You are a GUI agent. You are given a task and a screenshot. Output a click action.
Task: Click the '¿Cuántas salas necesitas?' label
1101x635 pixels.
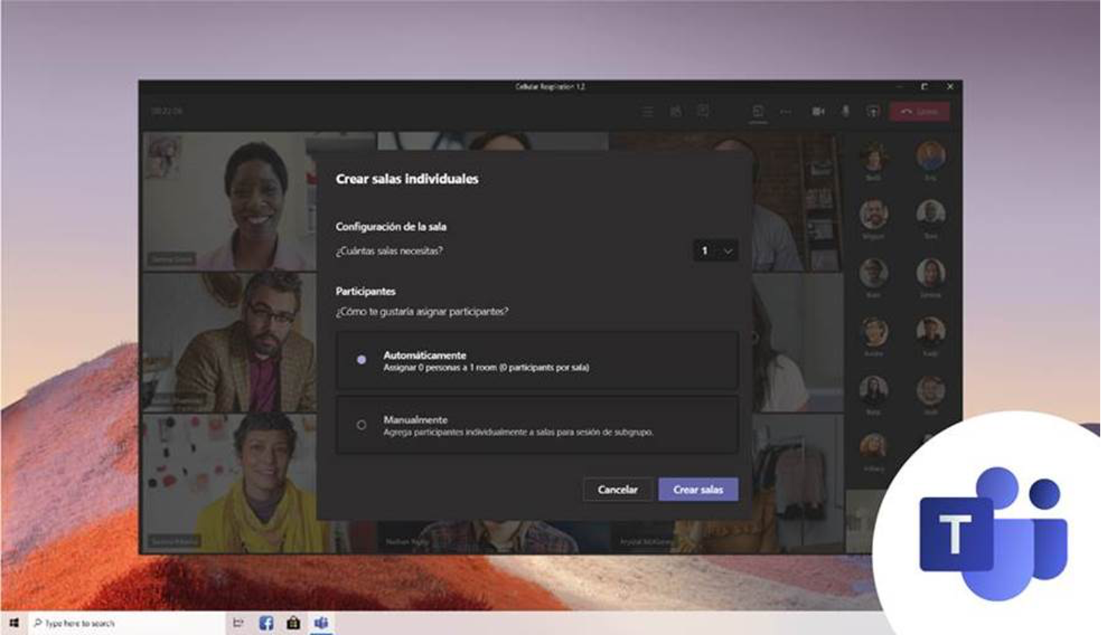click(x=389, y=251)
